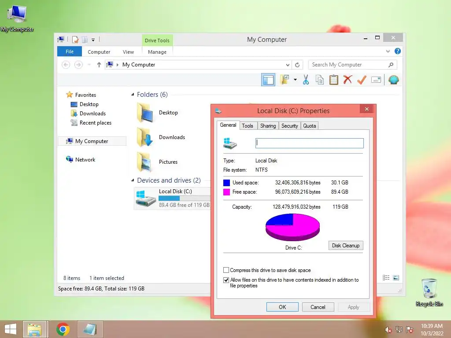Switch to the Tools tab in Properties

[248, 125]
